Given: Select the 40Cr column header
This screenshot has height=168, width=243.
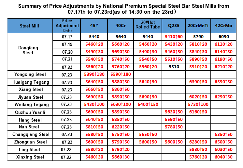Looking at the screenshot, I should pos(121,26).
